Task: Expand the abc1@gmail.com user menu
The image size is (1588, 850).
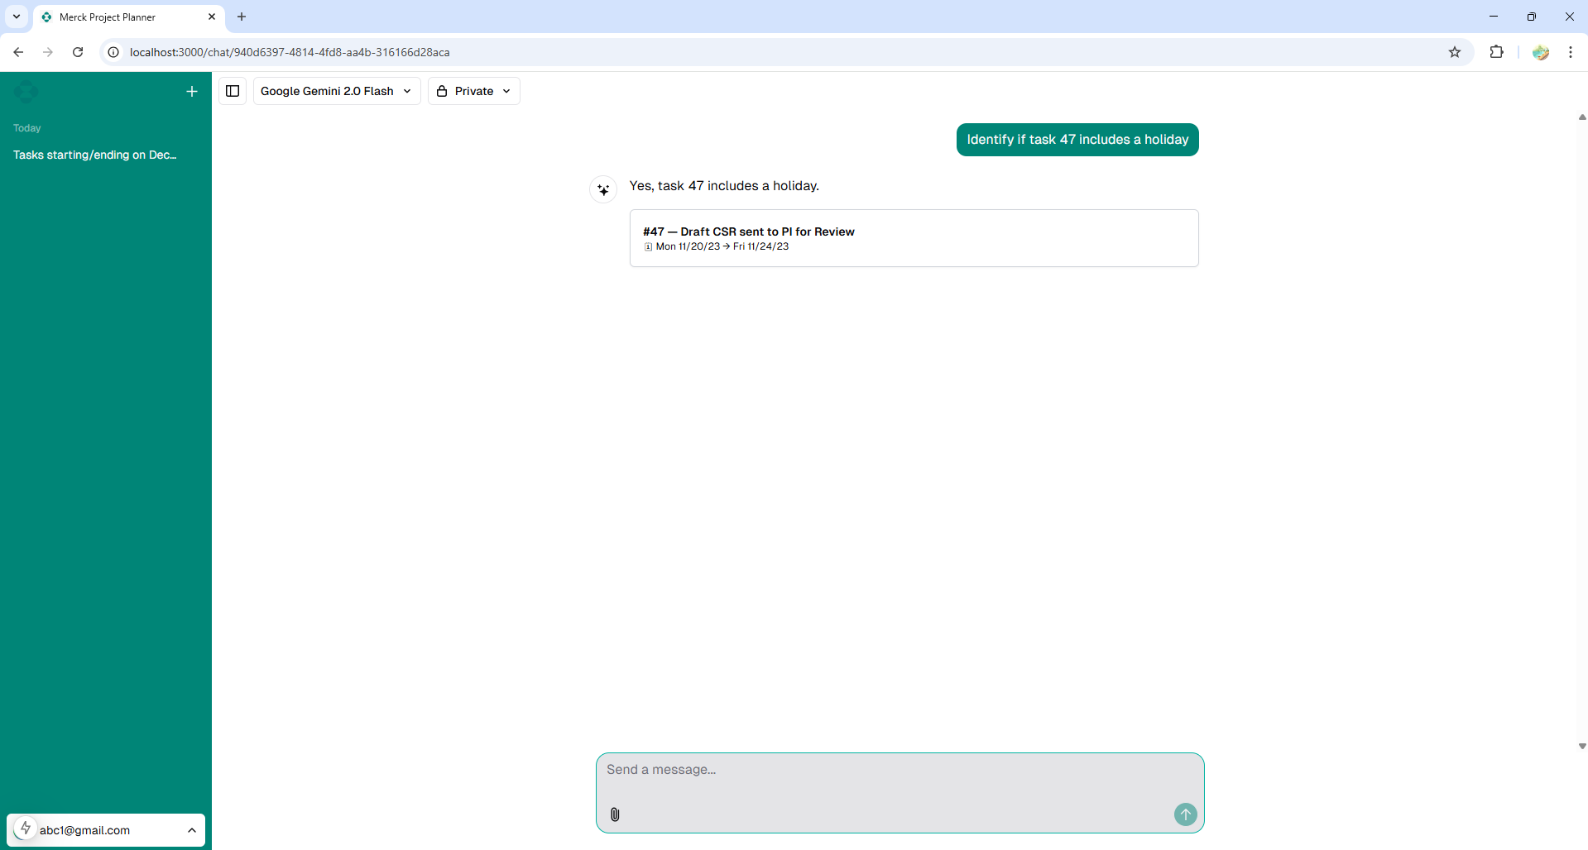Action: (106, 830)
